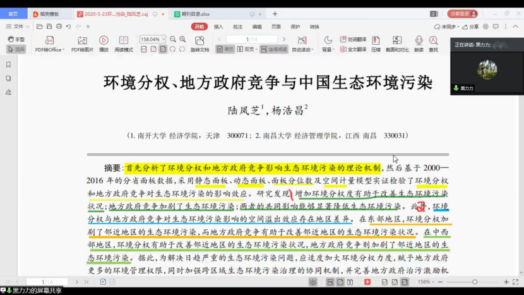Click the zoom minus button in status bar
The image size is (524, 295).
(441, 282)
